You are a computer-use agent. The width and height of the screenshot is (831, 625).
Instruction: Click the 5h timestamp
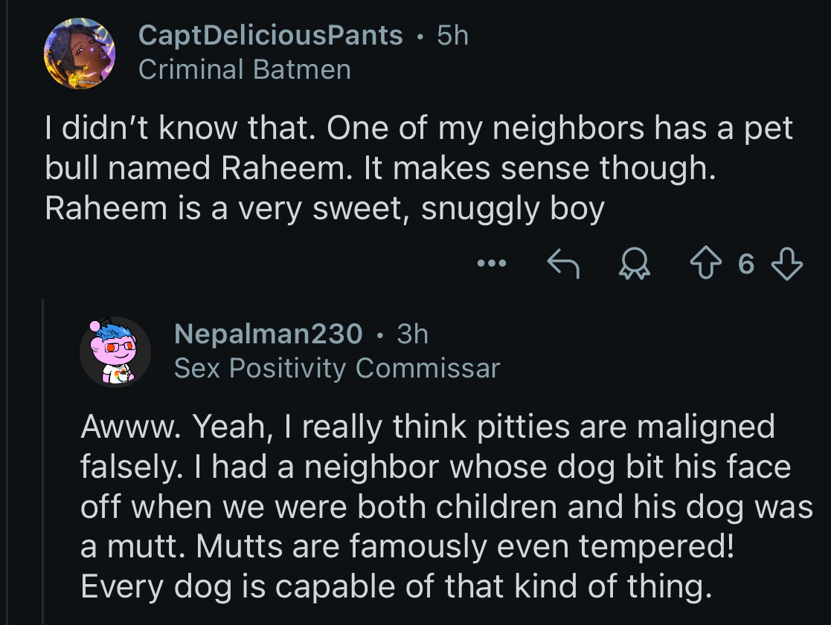[452, 36]
